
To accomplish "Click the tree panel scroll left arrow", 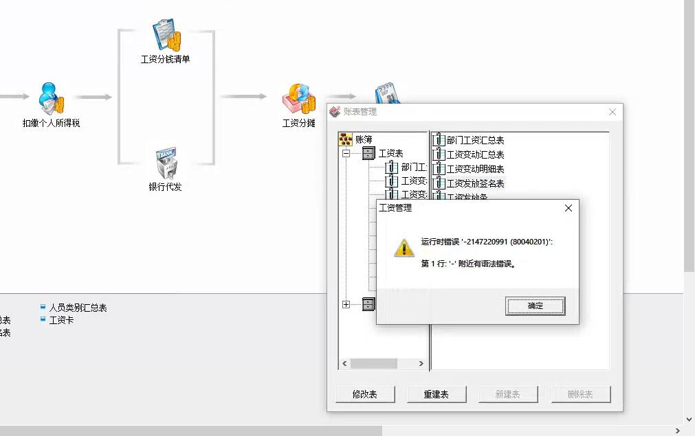I will pyautogui.click(x=345, y=364).
